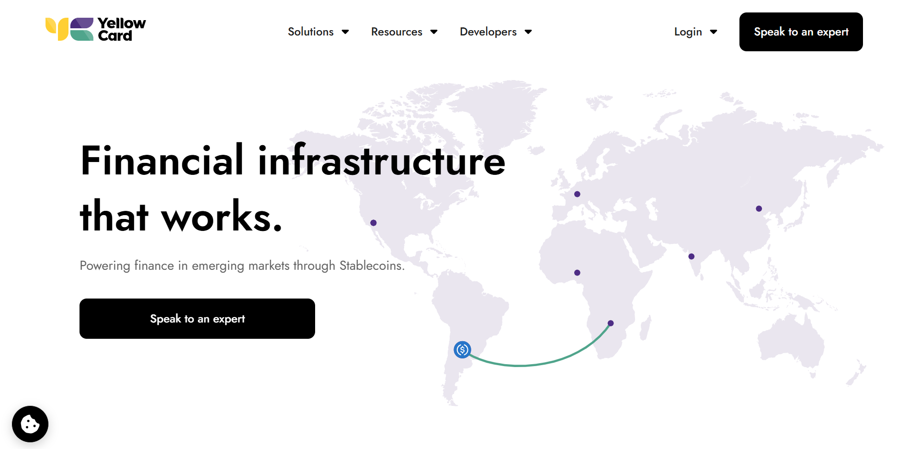Click the purple dot on China
908x449 pixels.
[x=759, y=208]
